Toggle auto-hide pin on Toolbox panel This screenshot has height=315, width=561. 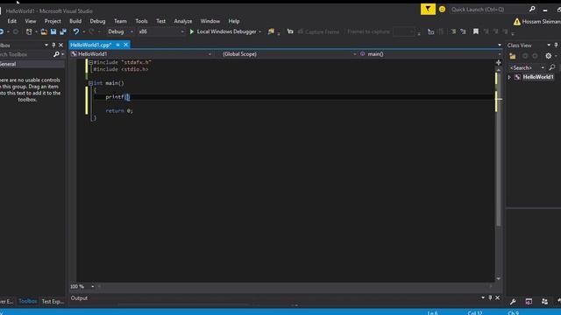53,45
